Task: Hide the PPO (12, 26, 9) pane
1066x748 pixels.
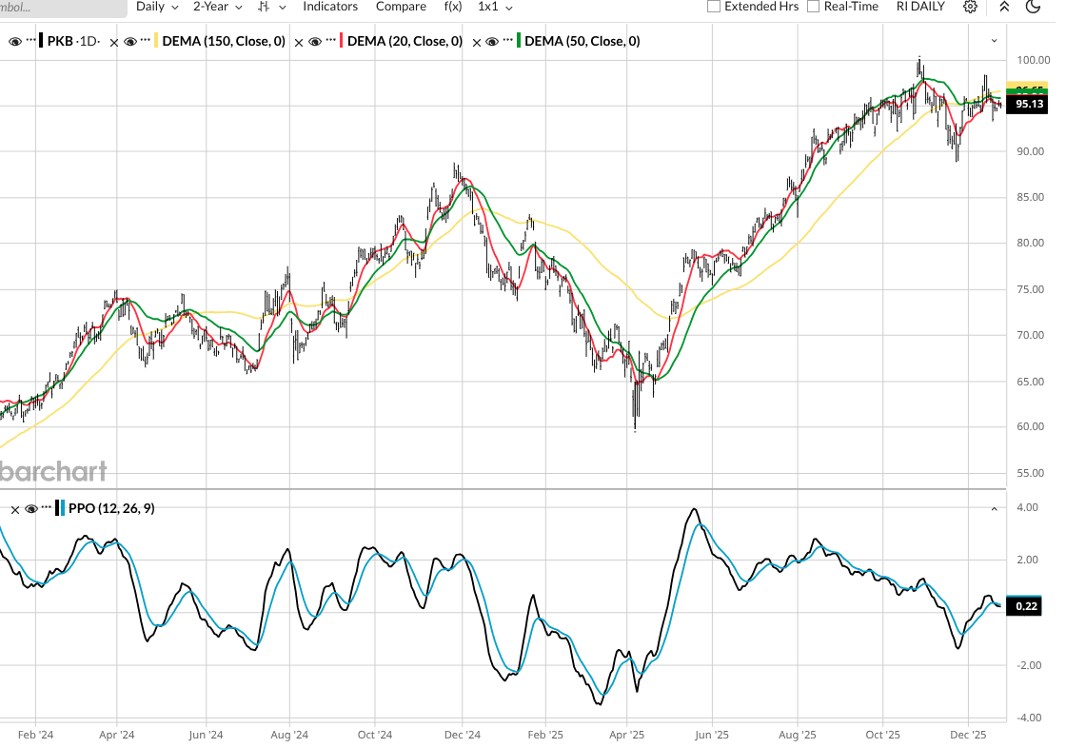Action: [x=30, y=508]
